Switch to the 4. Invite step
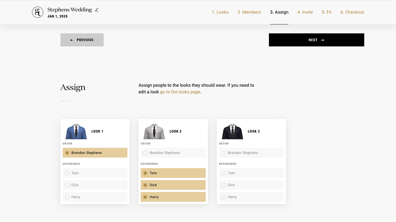 point(305,12)
